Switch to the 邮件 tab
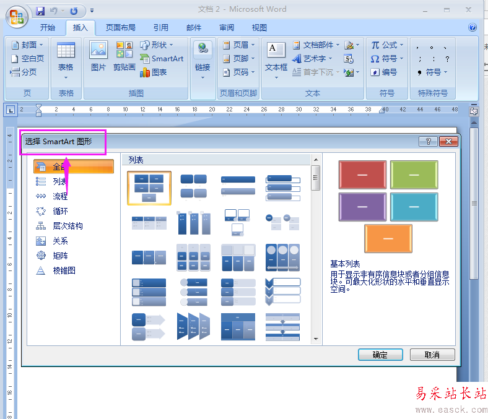488x419 pixels. 194,28
